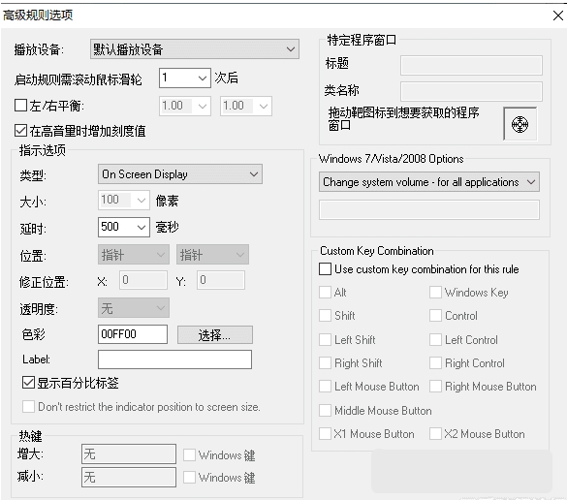Enable Use custom key combination for this rule

pyautogui.click(x=325, y=269)
